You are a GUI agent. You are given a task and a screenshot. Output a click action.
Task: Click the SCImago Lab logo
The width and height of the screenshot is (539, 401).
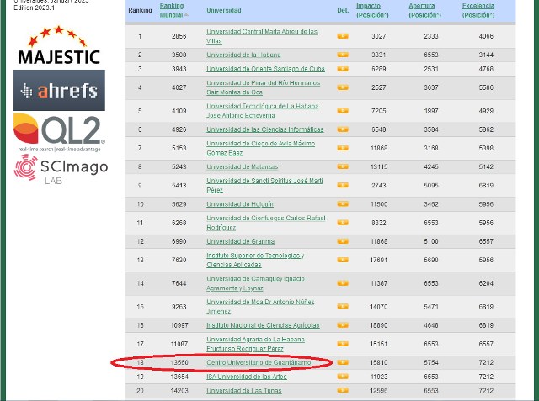(61, 170)
